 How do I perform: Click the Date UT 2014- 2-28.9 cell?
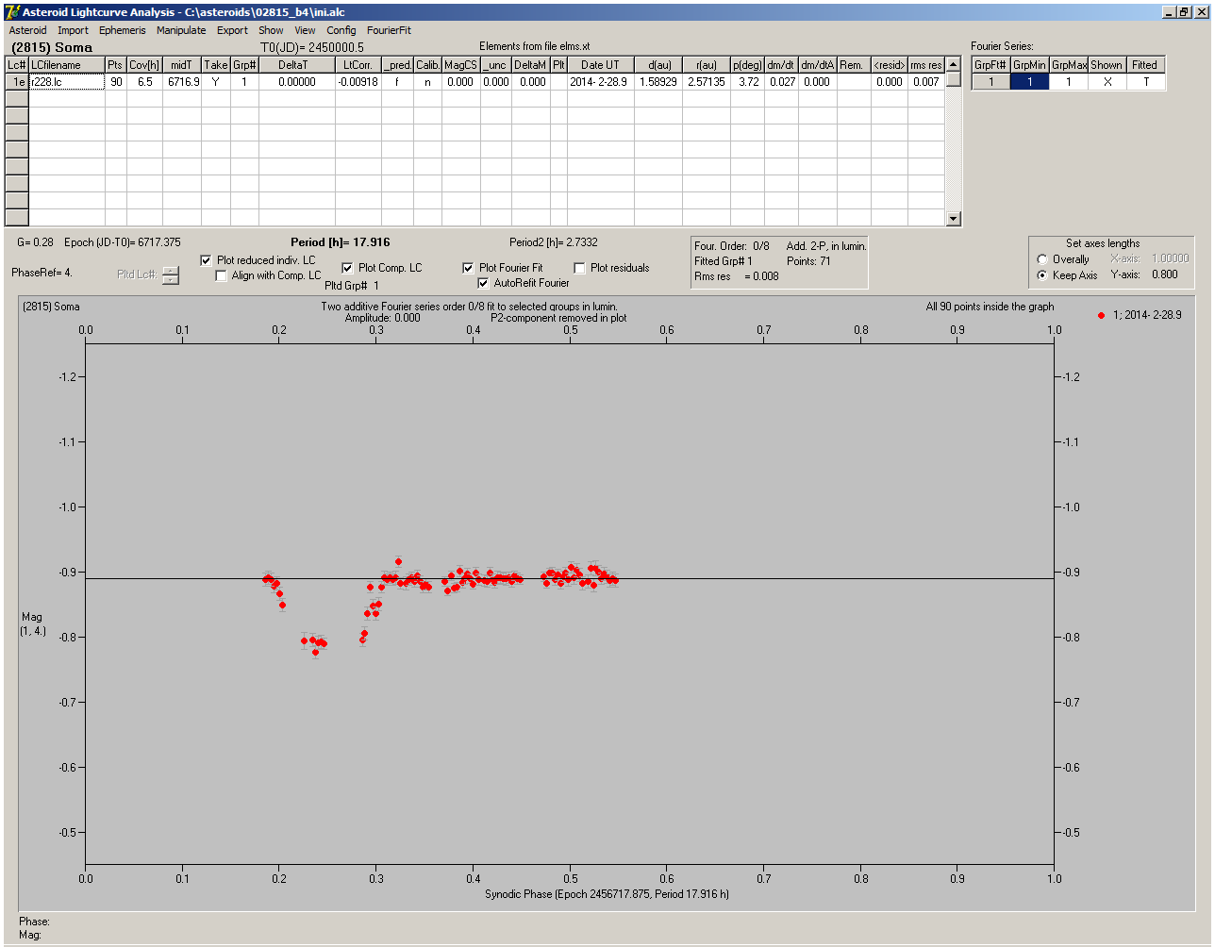pyautogui.click(x=600, y=82)
